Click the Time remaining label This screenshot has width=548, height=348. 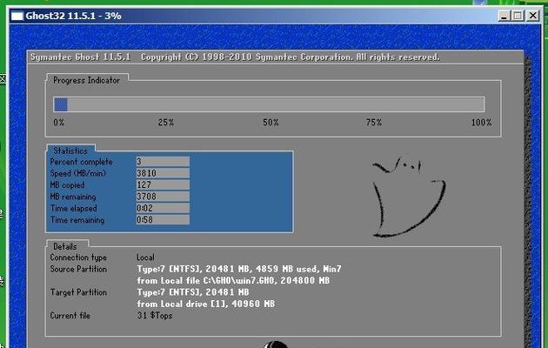coord(77,220)
